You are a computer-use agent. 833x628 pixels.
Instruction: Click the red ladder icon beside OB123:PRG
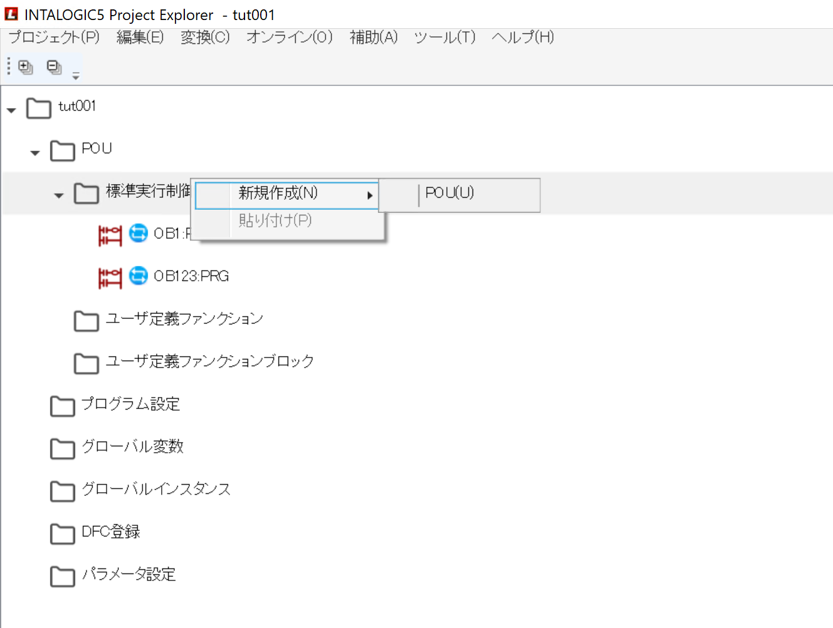(x=110, y=278)
